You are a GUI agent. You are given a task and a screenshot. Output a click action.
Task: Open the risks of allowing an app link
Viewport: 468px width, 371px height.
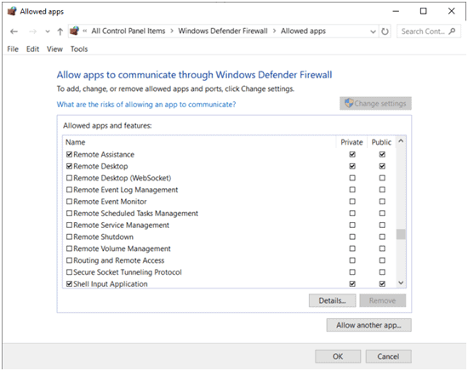(146, 105)
